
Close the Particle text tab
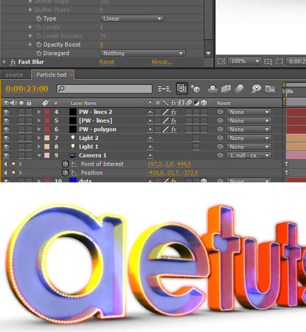click(x=71, y=75)
